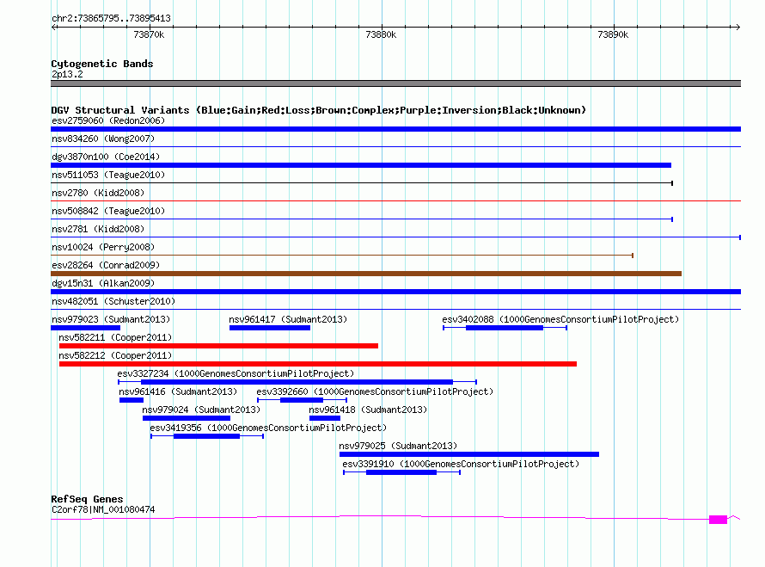Image resolution: width=765 pixels, height=567 pixels.
Task: Click the esv3402088 blue feature bar
Action: point(505,328)
